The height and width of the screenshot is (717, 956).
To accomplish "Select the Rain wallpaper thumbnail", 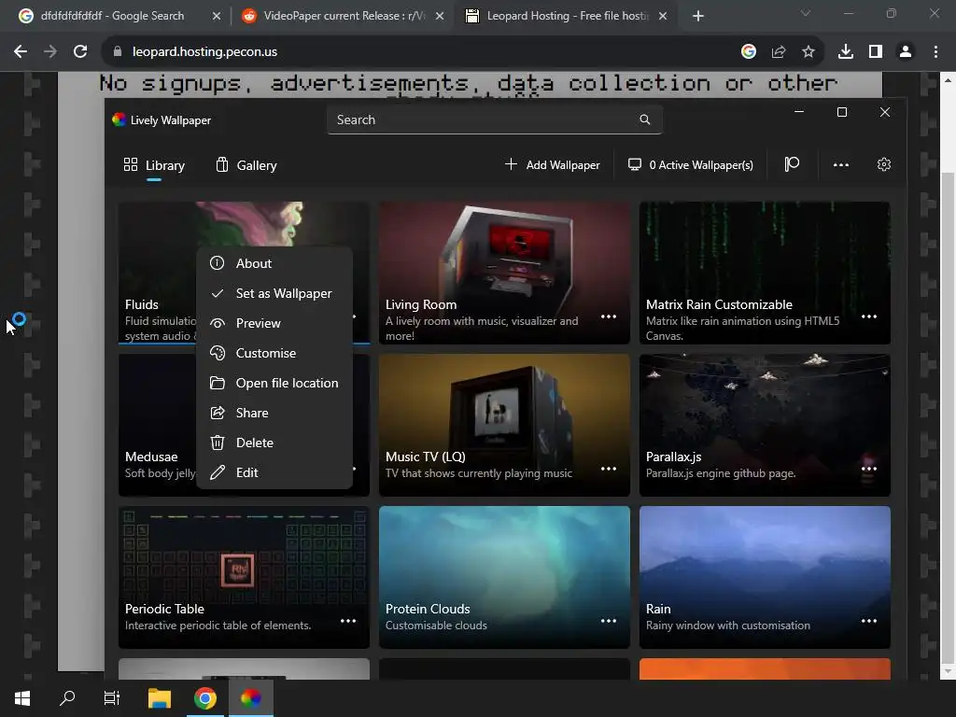I will 765,577.
